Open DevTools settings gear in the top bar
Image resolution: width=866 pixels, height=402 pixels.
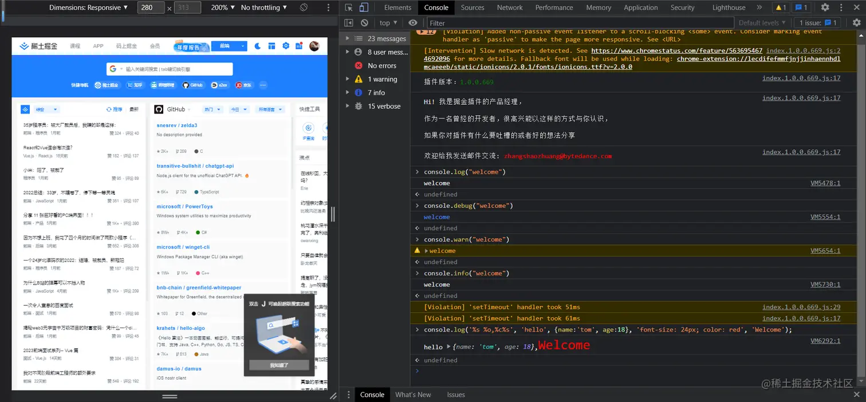pos(825,7)
